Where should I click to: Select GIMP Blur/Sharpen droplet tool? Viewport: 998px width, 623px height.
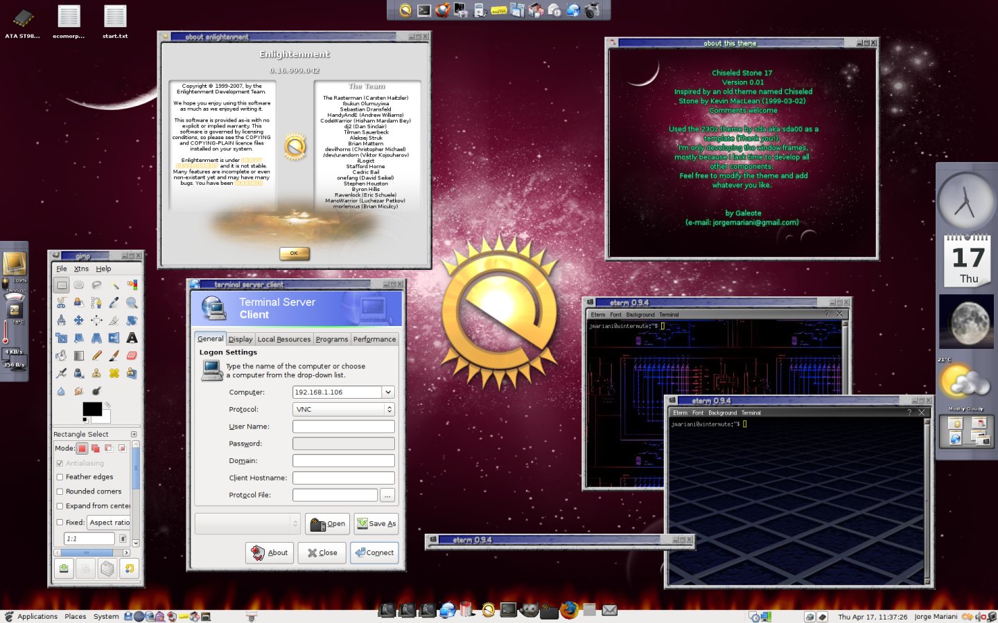pyautogui.click(x=62, y=391)
